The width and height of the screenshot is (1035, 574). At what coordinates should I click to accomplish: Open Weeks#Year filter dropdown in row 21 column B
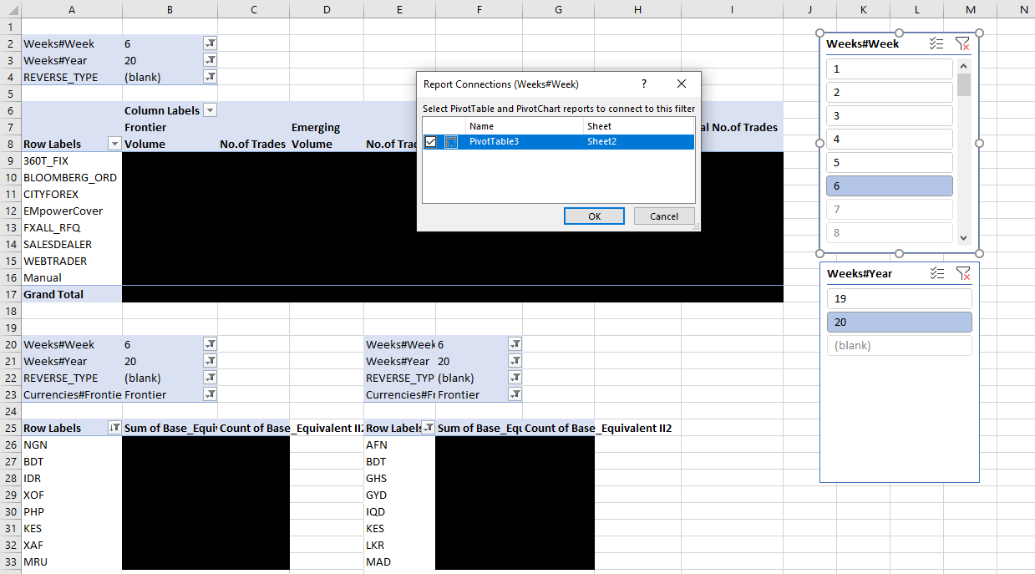pos(211,361)
